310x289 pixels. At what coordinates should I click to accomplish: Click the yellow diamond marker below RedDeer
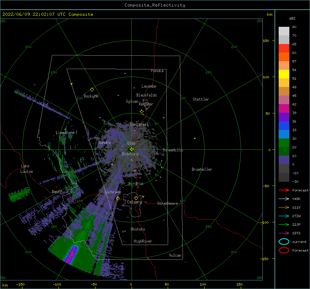point(142,112)
